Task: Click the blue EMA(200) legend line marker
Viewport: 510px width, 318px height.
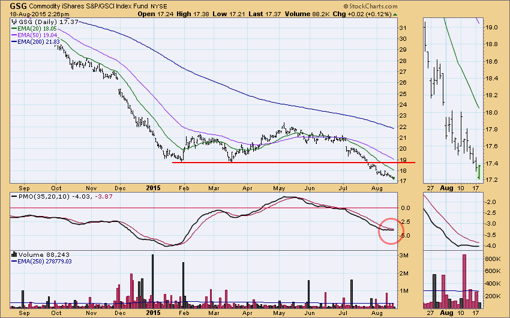Action: click(x=14, y=41)
